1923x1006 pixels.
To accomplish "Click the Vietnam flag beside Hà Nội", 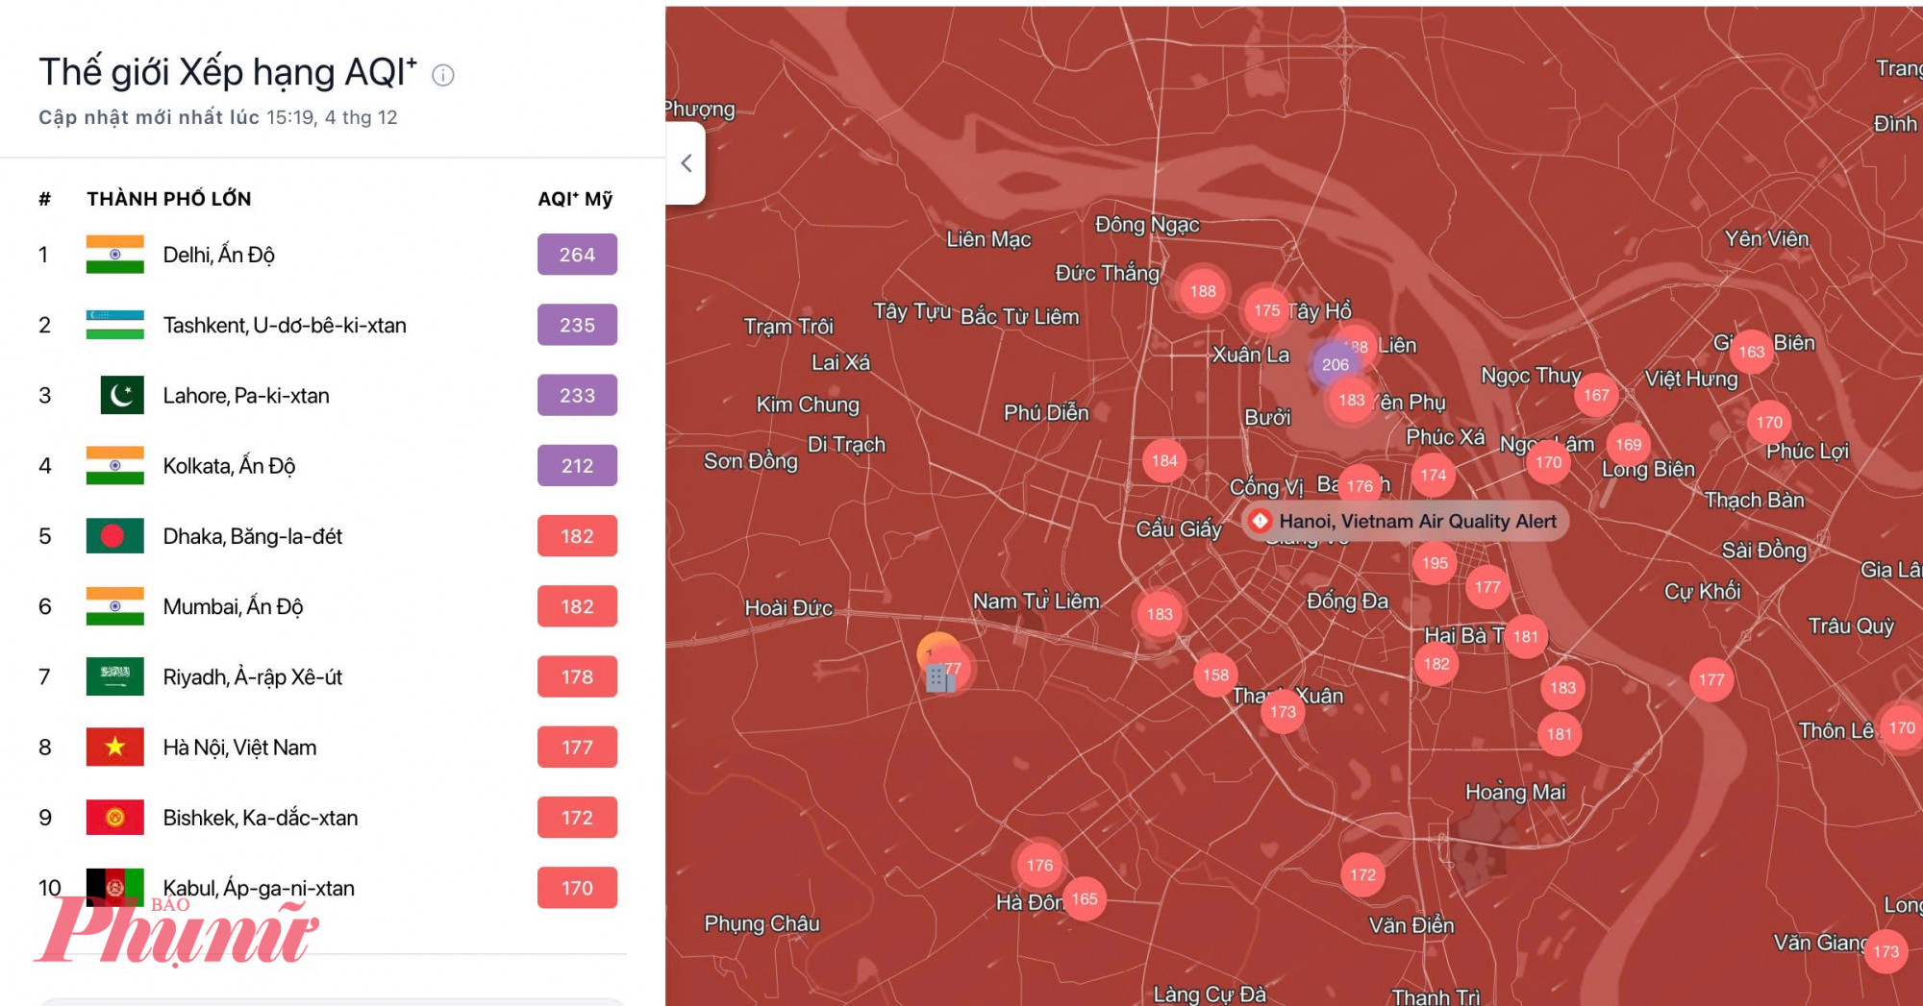I will (x=114, y=747).
